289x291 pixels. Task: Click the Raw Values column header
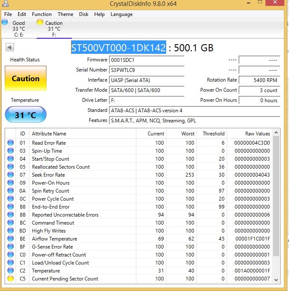click(x=249, y=134)
